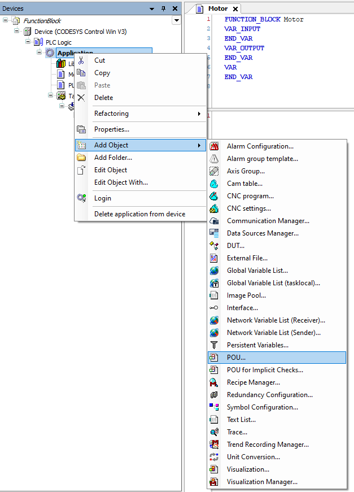Select Add Folder... menu entry
Image resolution: width=354 pixels, height=492 pixels.
[141, 158]
